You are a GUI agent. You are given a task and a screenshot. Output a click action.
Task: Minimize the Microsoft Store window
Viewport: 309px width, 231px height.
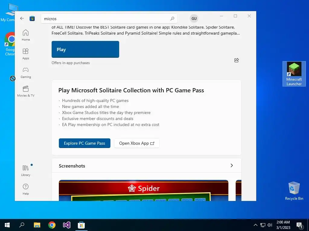[221, 16]
